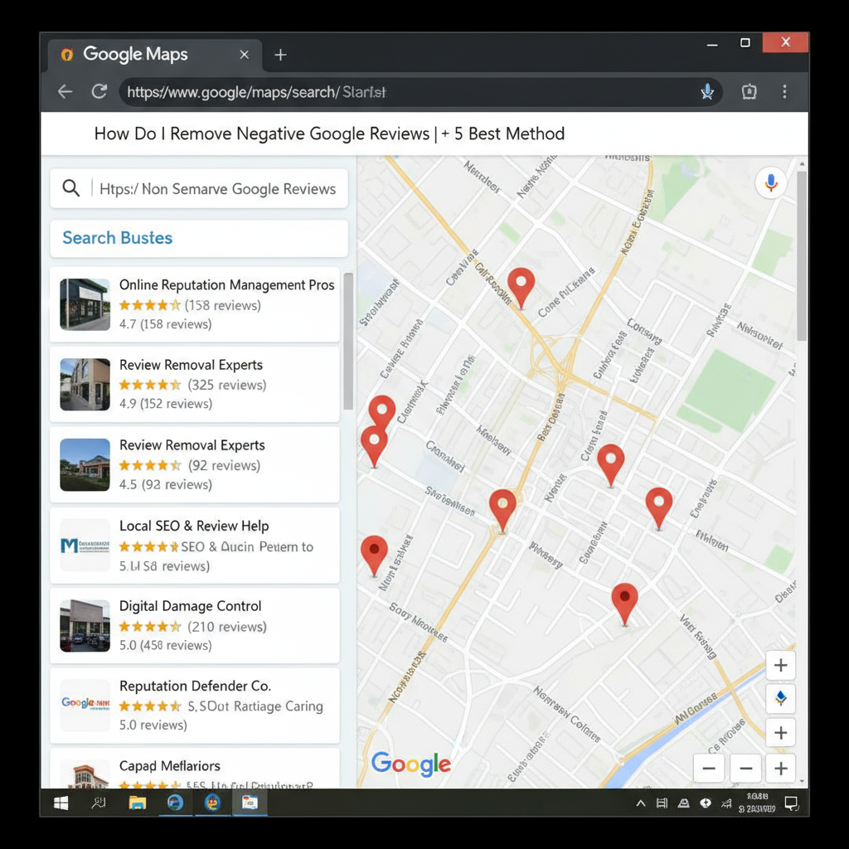Open the Digital Damage Control listing
Screen dimensions: 849x849
tap(194, 625)
